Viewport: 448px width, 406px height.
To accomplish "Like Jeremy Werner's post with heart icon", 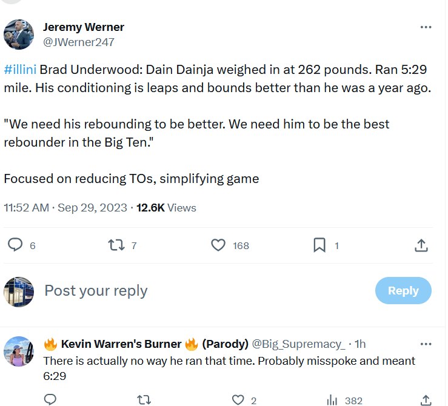I will pos(218,245).
